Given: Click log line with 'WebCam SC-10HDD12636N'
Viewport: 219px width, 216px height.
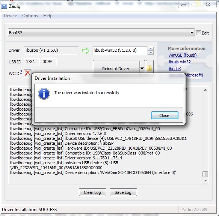Looking at the screenshot, I should pos(93,172).
